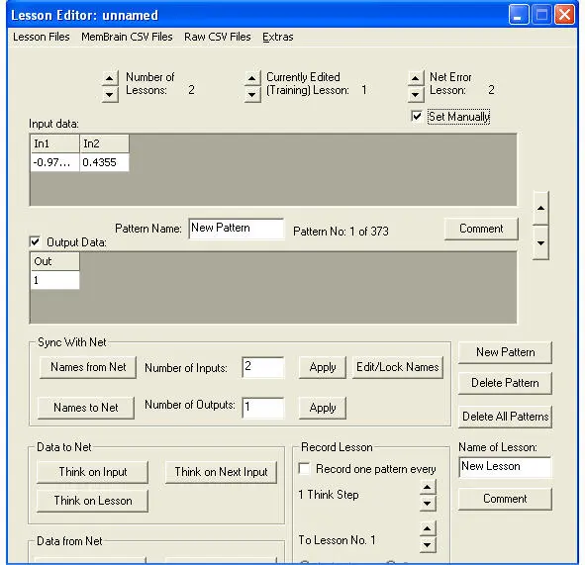The height and width of the screenshot is (565, 585).
Task: Click the Think on Lesson button
Action: tap(92, 501)
